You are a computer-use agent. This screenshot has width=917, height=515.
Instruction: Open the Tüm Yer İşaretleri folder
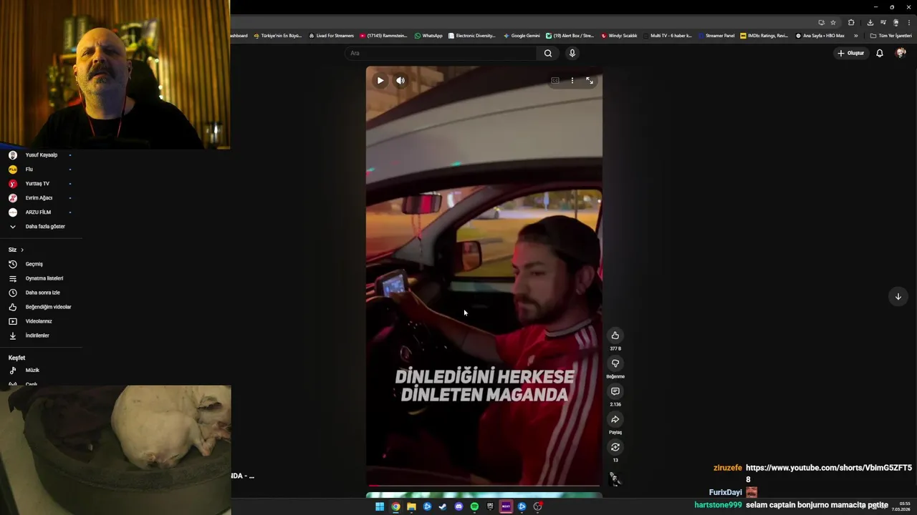[x=891, y=36]
